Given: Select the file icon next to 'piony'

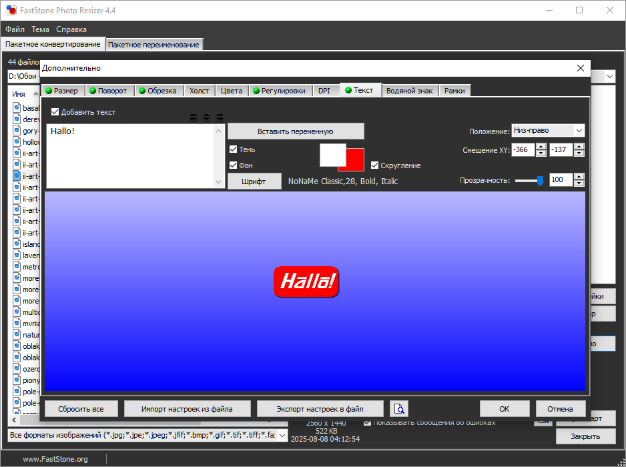Looking at the screenshot, I should tap(17, 380).
